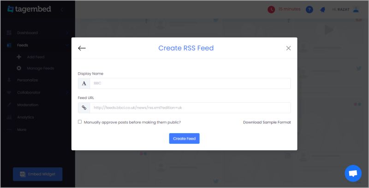The height and width of the screenshot is (188, 369).
Task: Click the red clock timer icon
Action: (x=271, y=9)
